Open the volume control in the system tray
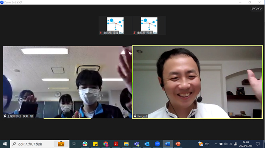The height and width of the screenshot is (148, 265). pyautogui.click(x=226, y=144)
